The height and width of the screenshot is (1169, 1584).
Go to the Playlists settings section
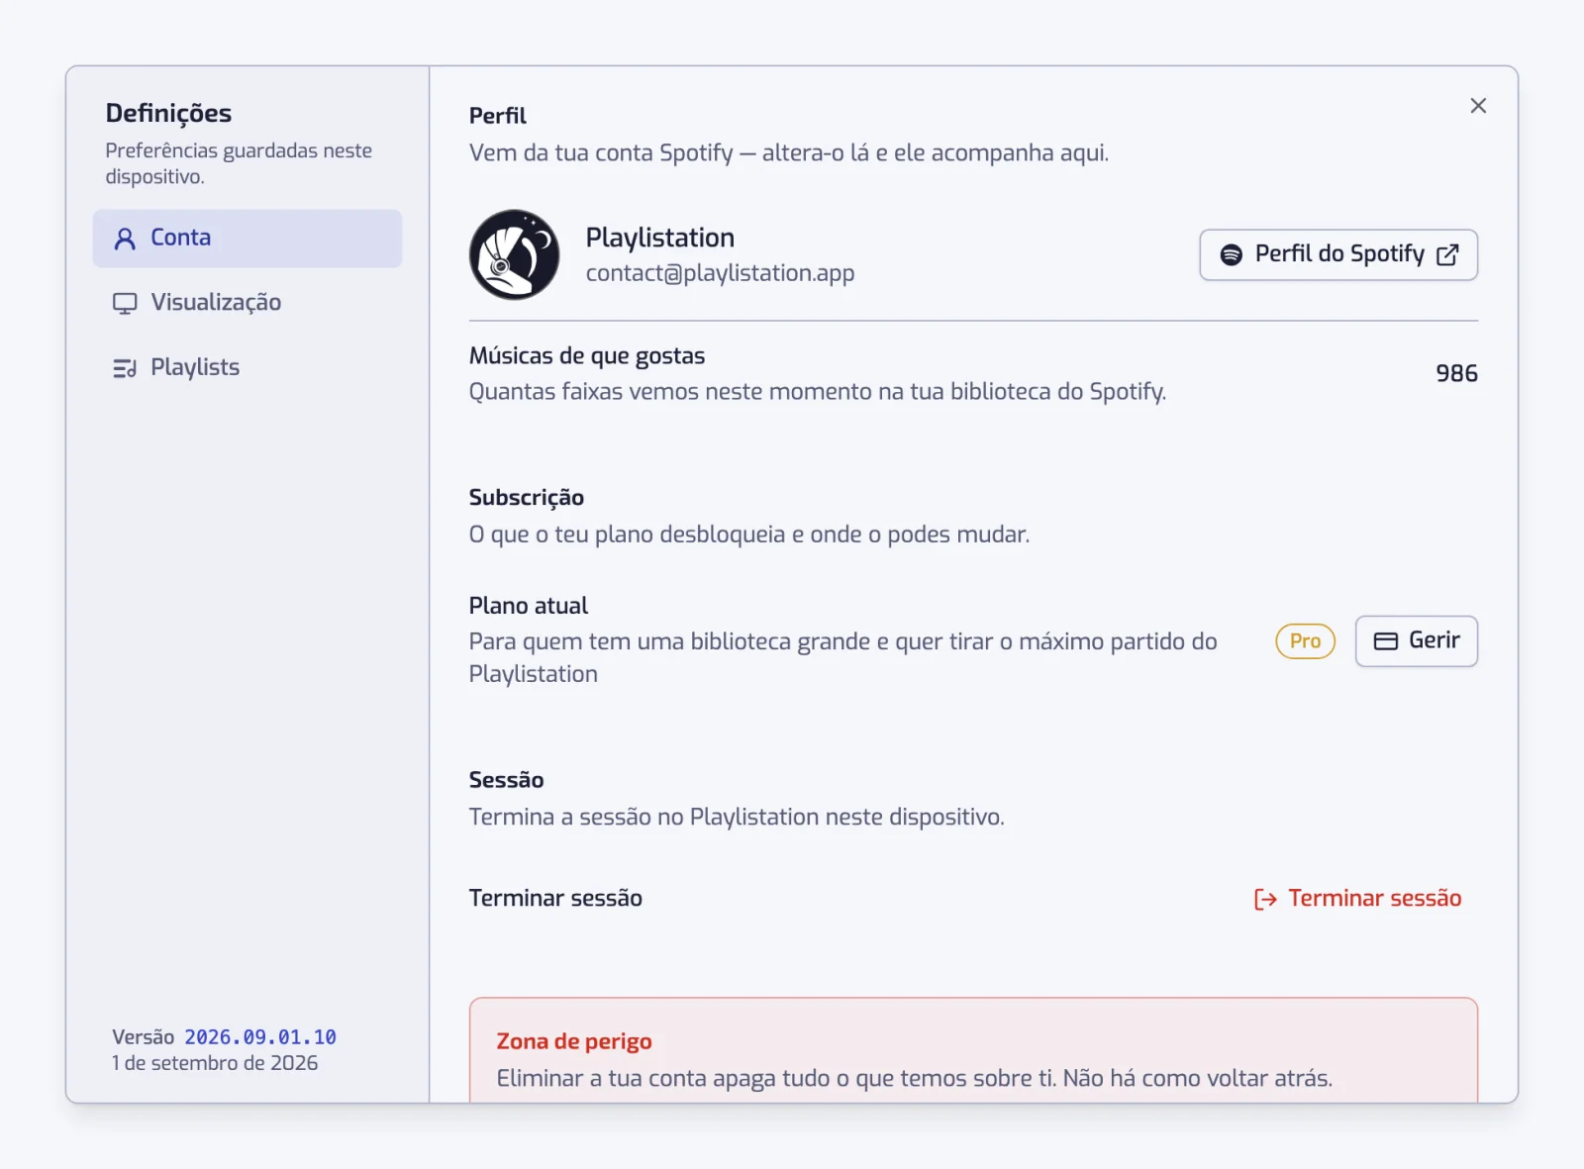(247, 368)
